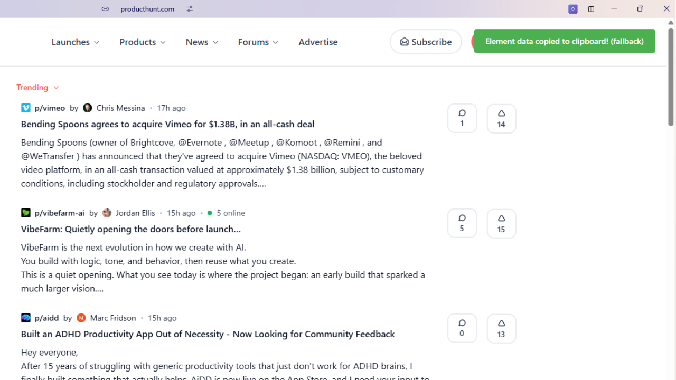Open site settings tune icon in address bar
676x380 pixels.
tap(190, 9)
